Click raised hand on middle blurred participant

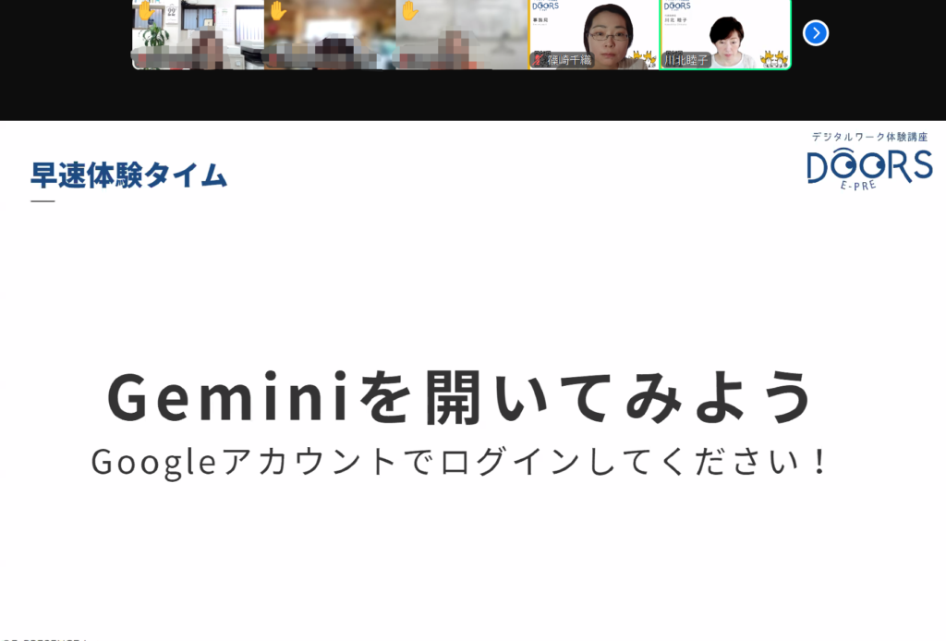click(277, 10)
